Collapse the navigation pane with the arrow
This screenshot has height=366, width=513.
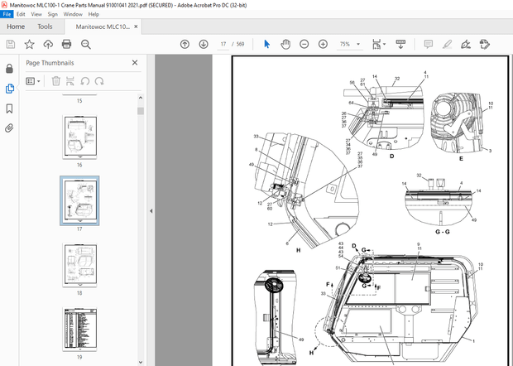151,211
